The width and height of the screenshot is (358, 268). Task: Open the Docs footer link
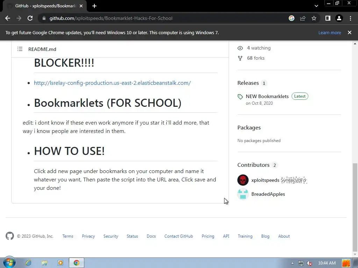pyautogui.click(x=151, y=236)
